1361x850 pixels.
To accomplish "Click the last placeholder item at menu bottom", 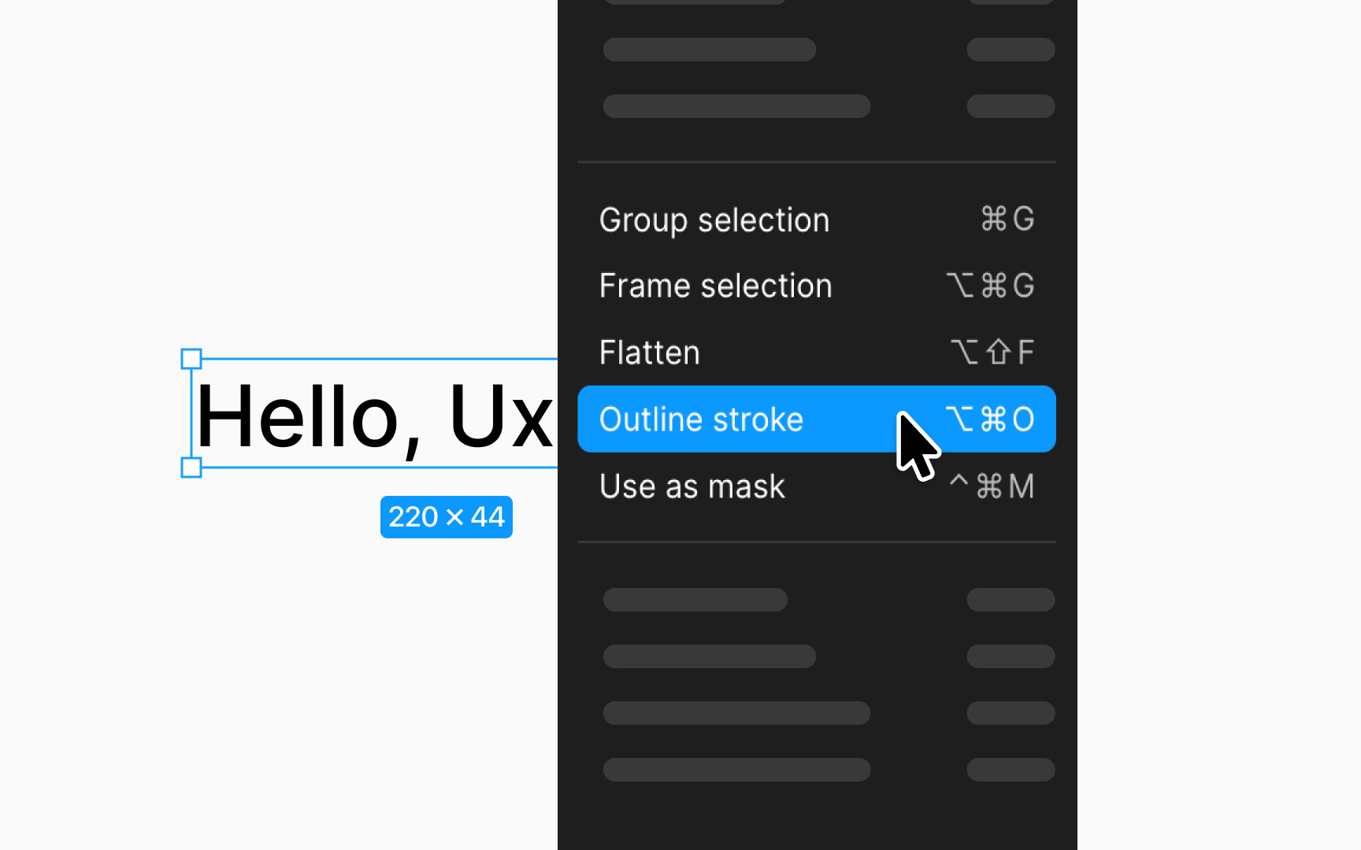I will (x=737, y=770).
